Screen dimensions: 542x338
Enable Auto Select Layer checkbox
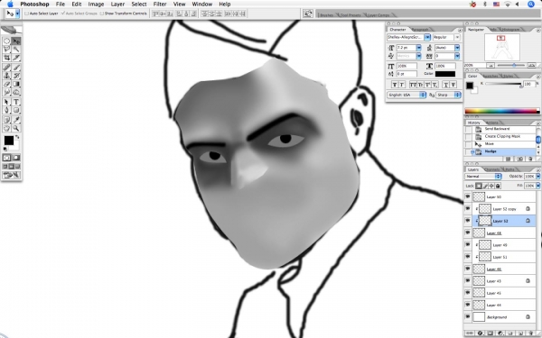pyautogui.click(x=27, y=14)
